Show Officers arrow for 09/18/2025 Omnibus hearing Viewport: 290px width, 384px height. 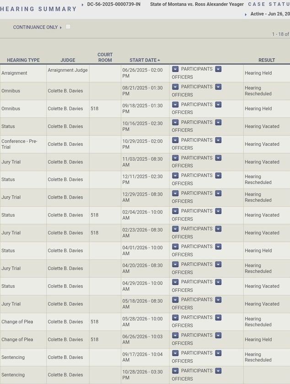pos(218,104)
